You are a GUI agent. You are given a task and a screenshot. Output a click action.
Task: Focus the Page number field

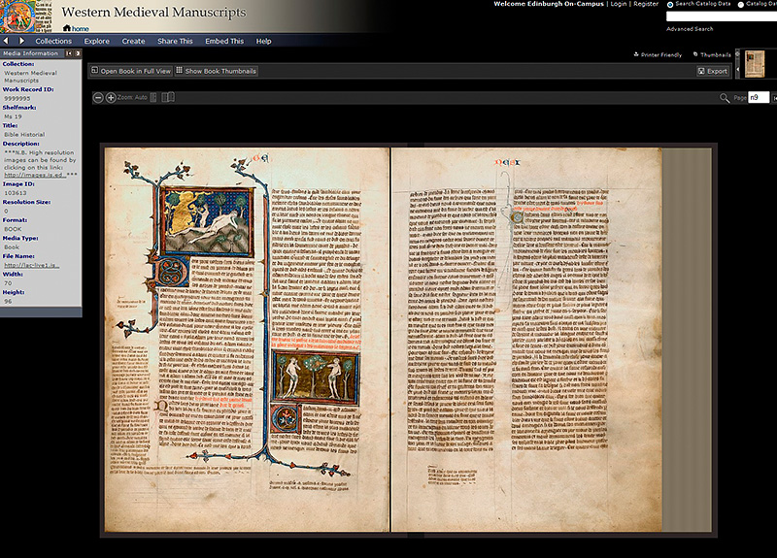click(x=759, y=98)
